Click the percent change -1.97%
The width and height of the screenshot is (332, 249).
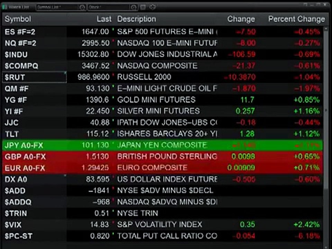[307, 89]
